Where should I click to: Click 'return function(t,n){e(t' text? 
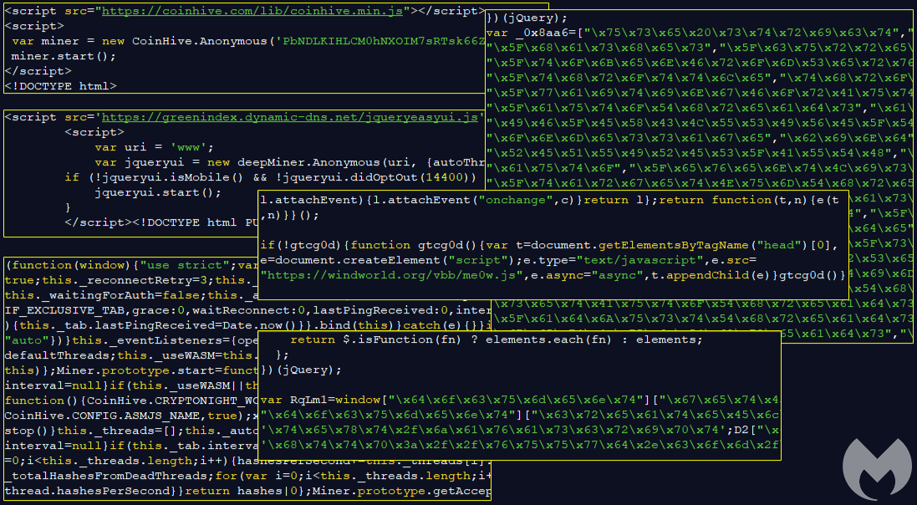(748, 200)
